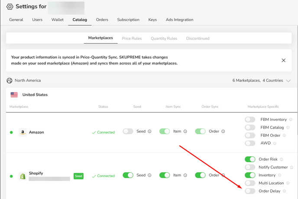Open the Ads Integration tab
The image size is (298, 199).
180,20
